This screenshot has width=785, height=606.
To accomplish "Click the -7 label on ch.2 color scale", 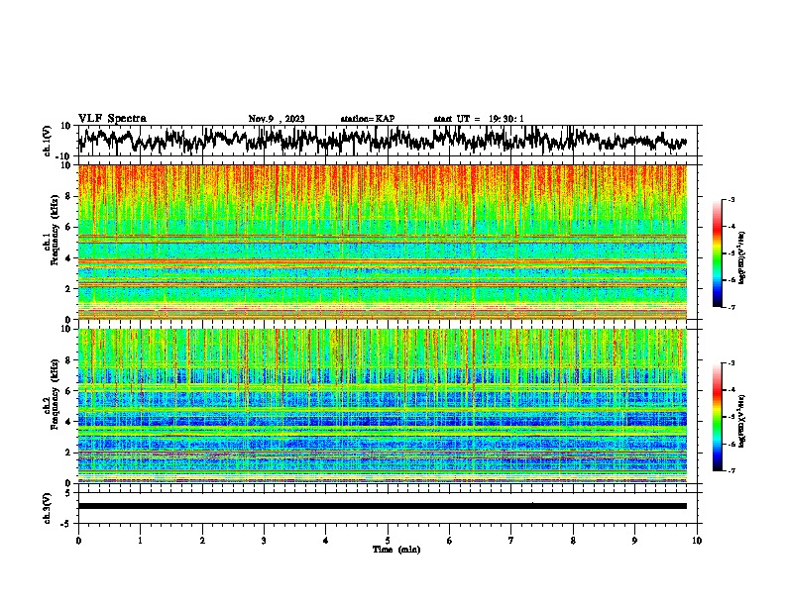I will click(731, 470).
